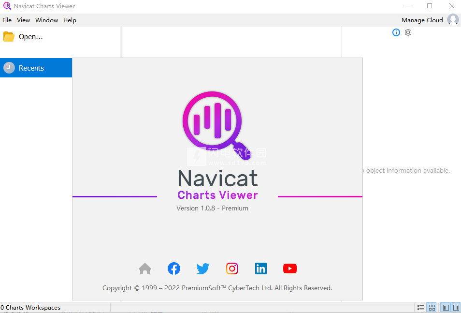Click Manage Cloud
Image resolution: width=461 pixels, height=313 pixels.
[x=422, y=20]
